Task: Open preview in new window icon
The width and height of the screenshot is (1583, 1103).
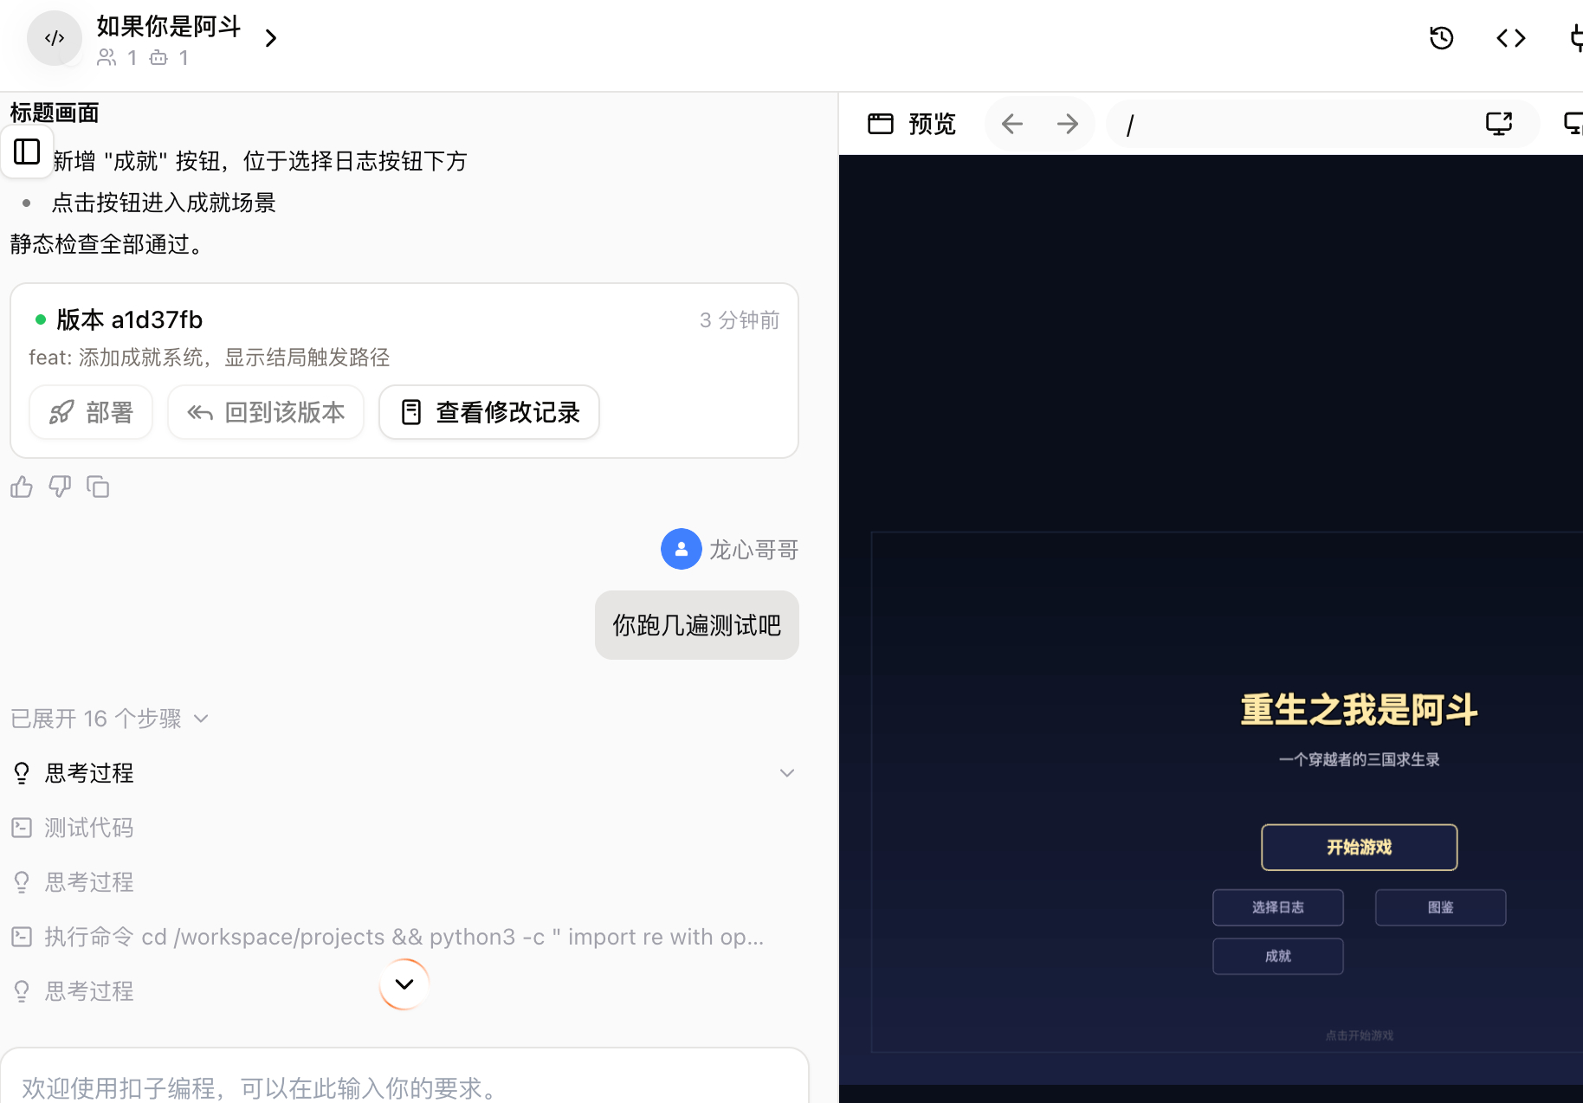Action: [x=1499, y=125]
